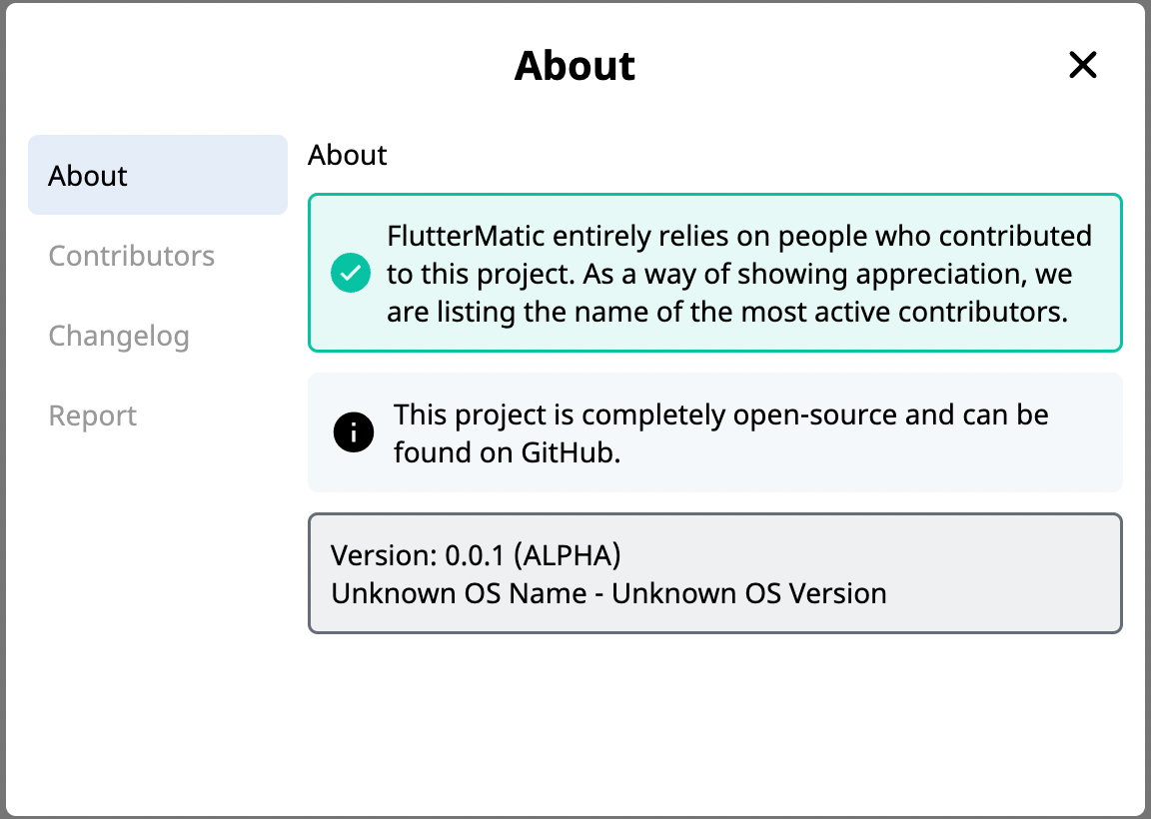Click the FlutterMatic contributors appreciation banner
1151x819 pixels.
[x=715, y=273]
